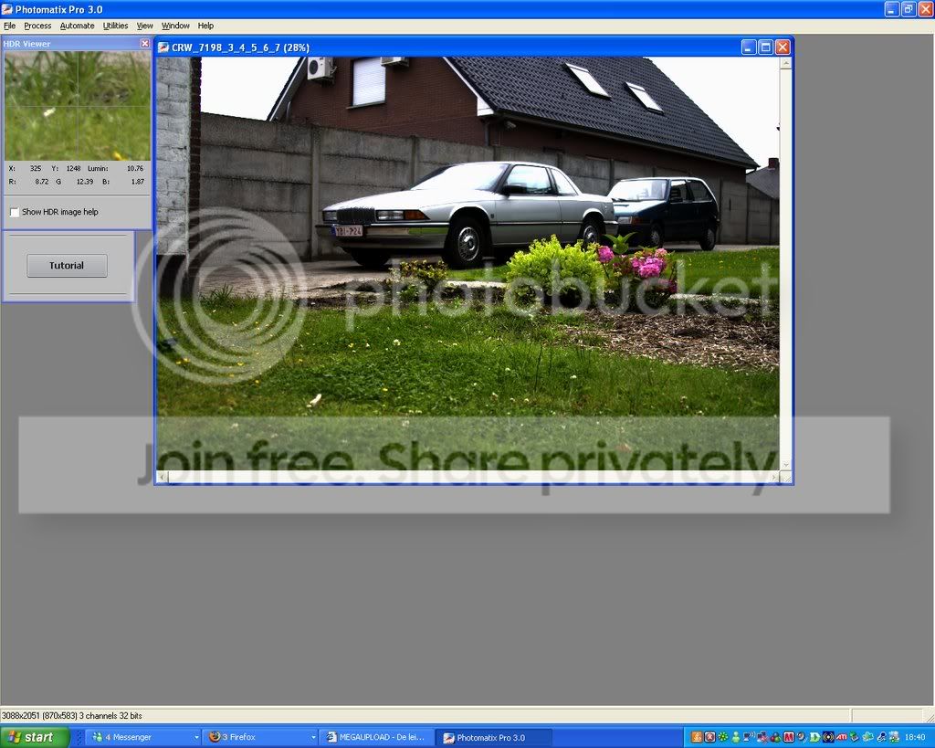Enable the Show HDR image help checkbox
Screen dimensions: 935x748
15,212
